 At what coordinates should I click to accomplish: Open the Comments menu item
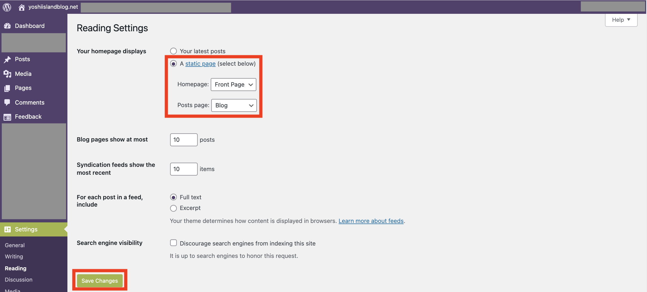[x=30, y=103]
